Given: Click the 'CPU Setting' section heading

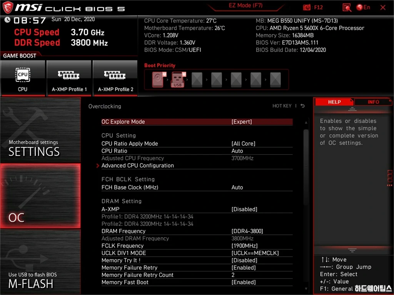Looking at the screenshot, I should tap(119, 136).
